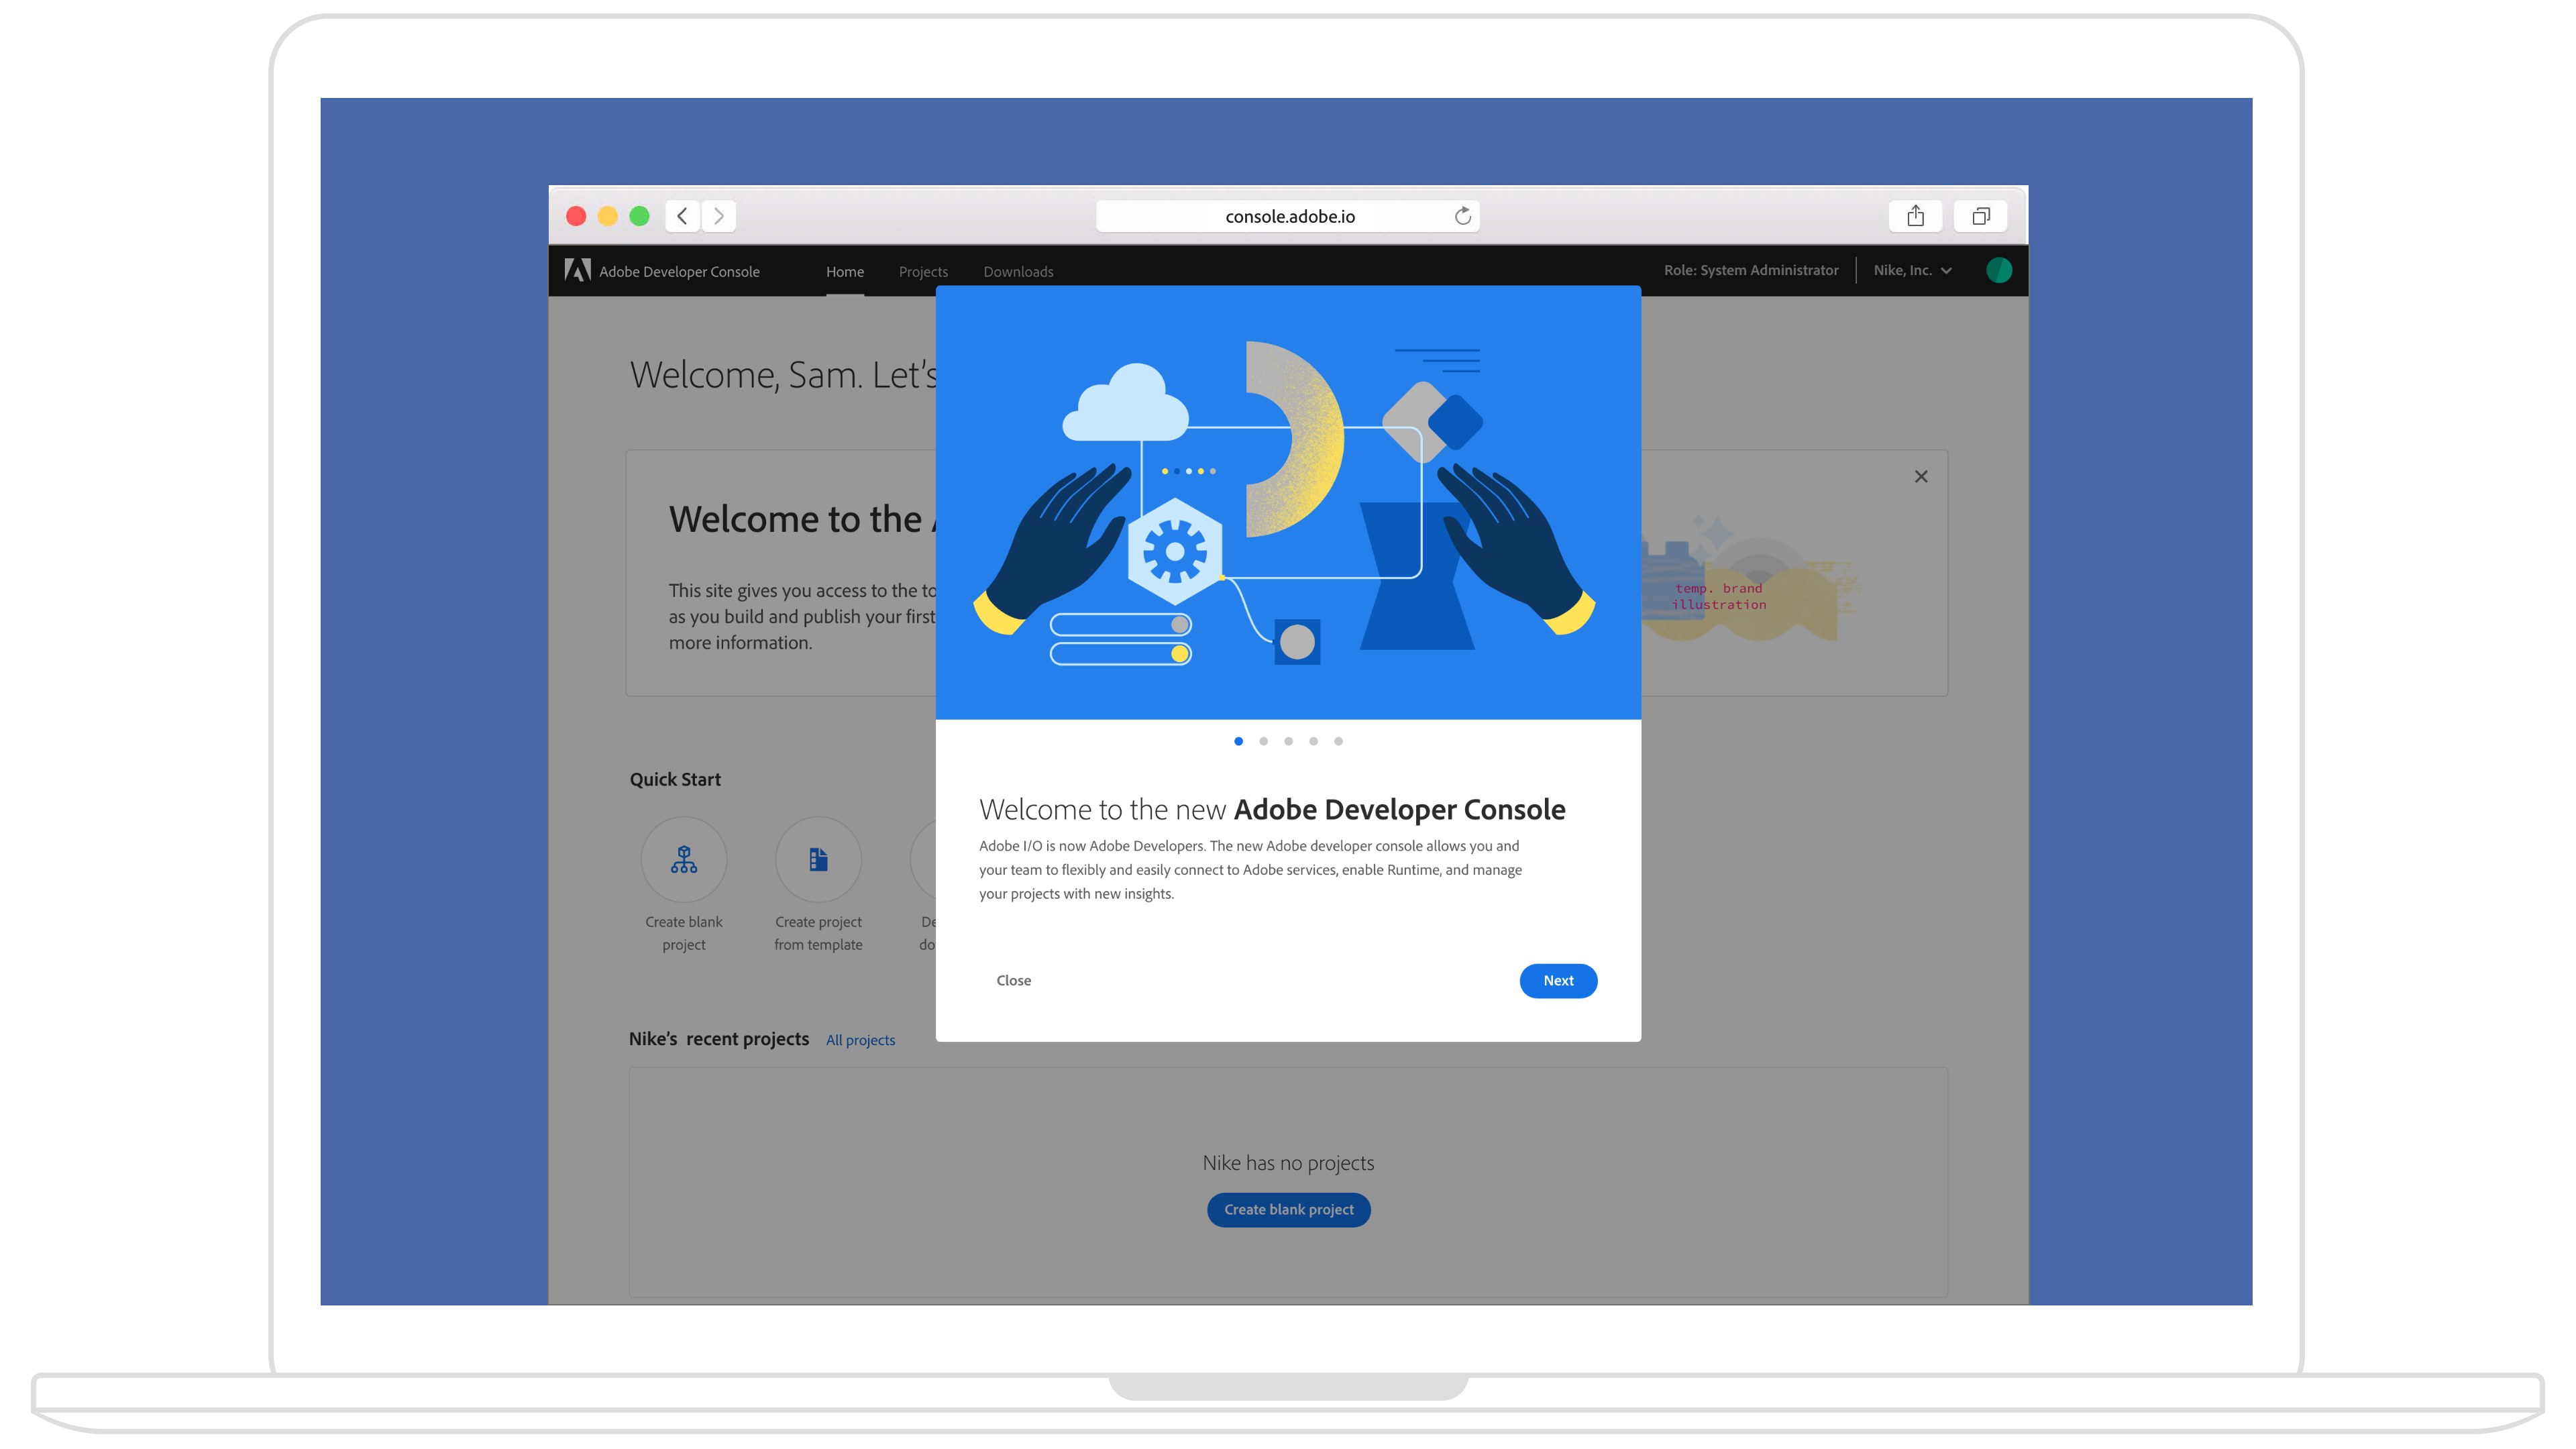This screenshot has width=2576, height=1449.
Task: Click the share/export icon in browser toolbar
Action: 1915,216
